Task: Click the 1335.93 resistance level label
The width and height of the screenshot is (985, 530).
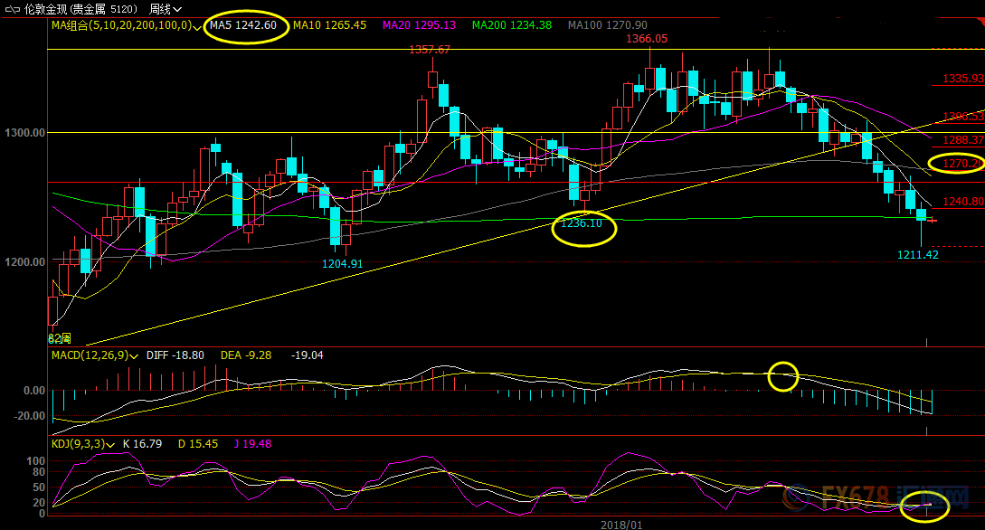Action: click(x=962, y=80)
